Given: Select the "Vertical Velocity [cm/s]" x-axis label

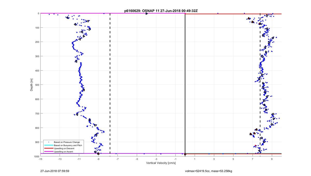Looking at the screenshot, I should point(161,163).
